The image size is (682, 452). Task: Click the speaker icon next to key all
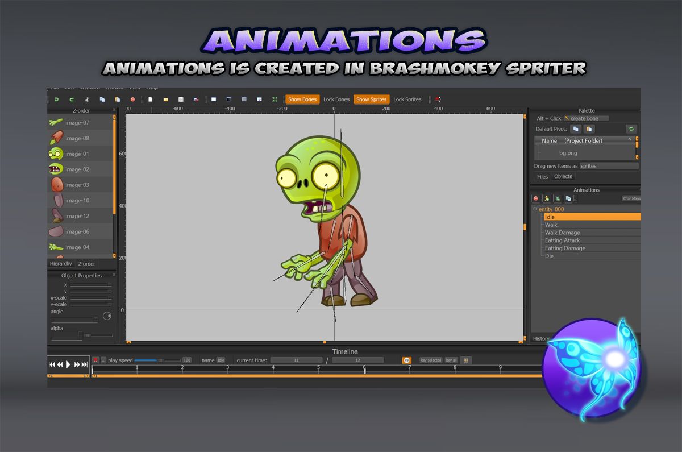(x=465, y=360)
